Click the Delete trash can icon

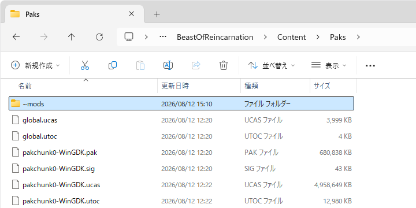click(224, 65)
